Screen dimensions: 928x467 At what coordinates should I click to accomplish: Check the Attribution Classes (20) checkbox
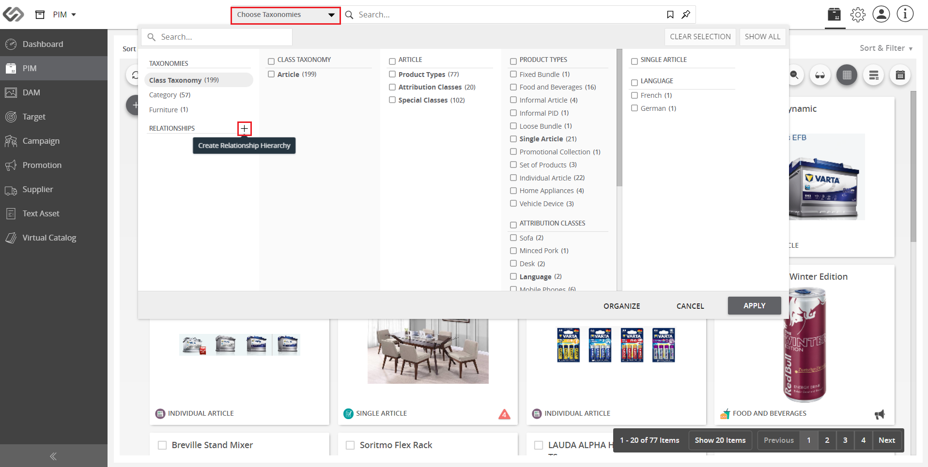tap(392, 87)
